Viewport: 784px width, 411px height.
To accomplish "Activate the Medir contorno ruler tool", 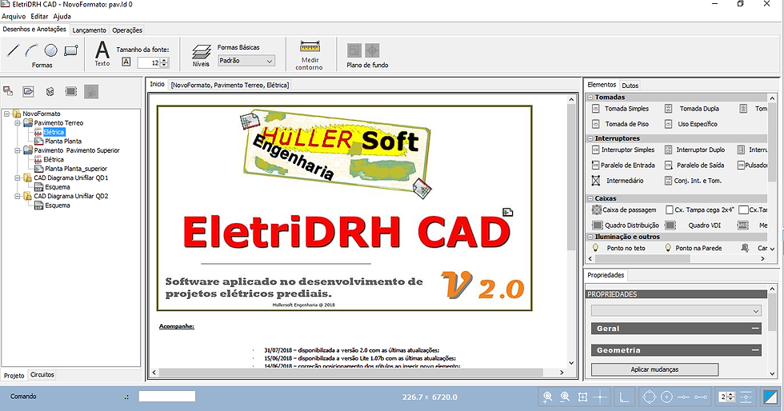I will (310, 55).
